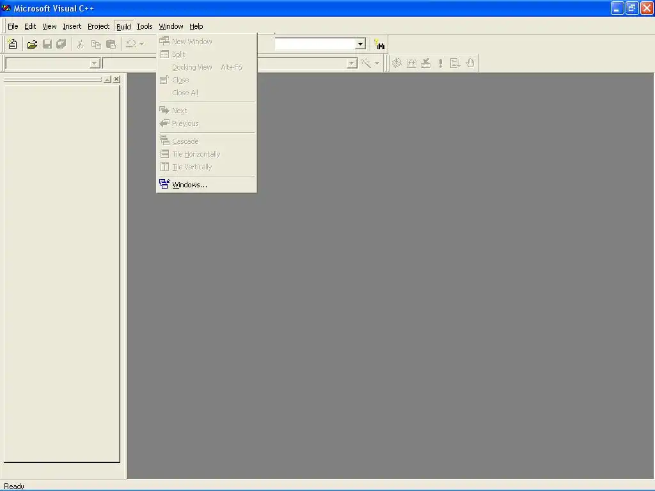Select Next in the Window menu
This screenshot has width=655, height=491.
pyautogui.click(x=207, y=111)
